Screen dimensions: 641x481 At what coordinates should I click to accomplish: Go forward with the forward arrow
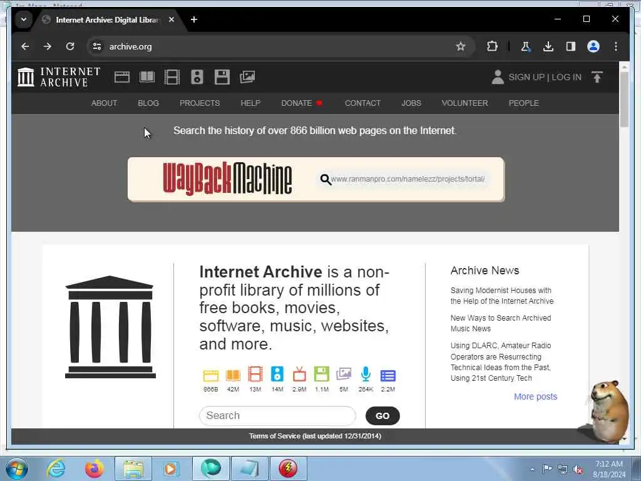coord(48,46)
